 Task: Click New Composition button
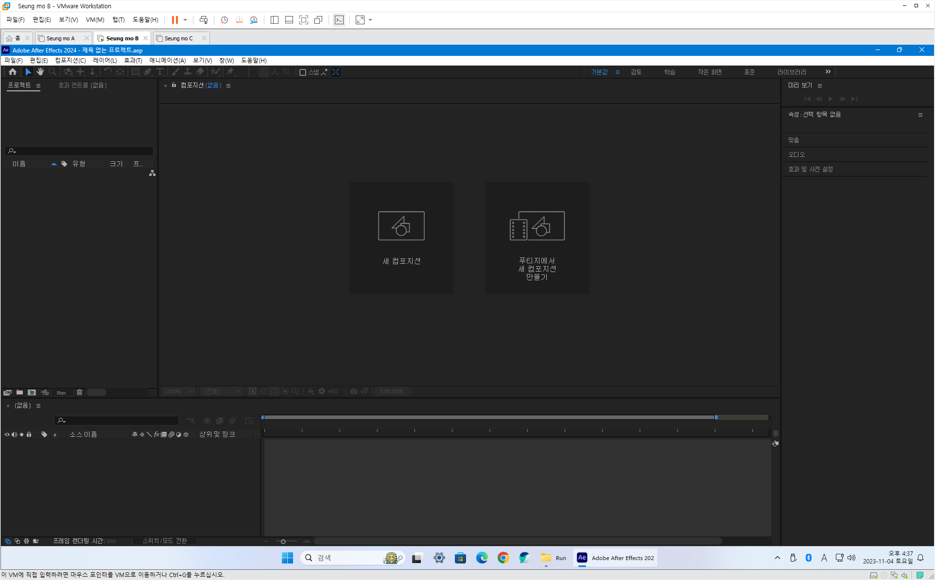pyautogui.click(x=401, y=238)
